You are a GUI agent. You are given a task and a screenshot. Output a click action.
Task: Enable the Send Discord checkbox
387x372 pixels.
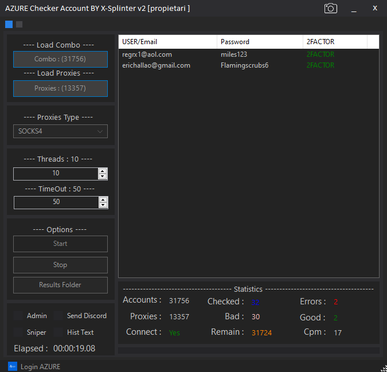tap(58, 316)
